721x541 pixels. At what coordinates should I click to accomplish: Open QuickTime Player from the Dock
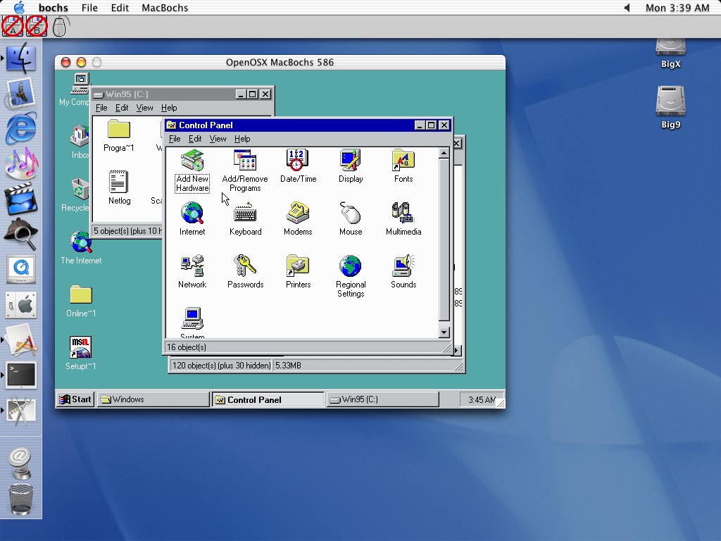click(x=20, y=269)
